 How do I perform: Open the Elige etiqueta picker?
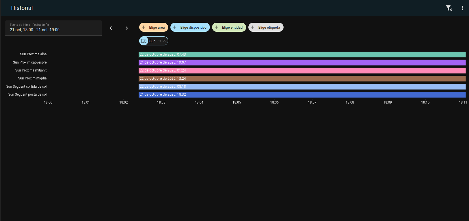point(266,27)
